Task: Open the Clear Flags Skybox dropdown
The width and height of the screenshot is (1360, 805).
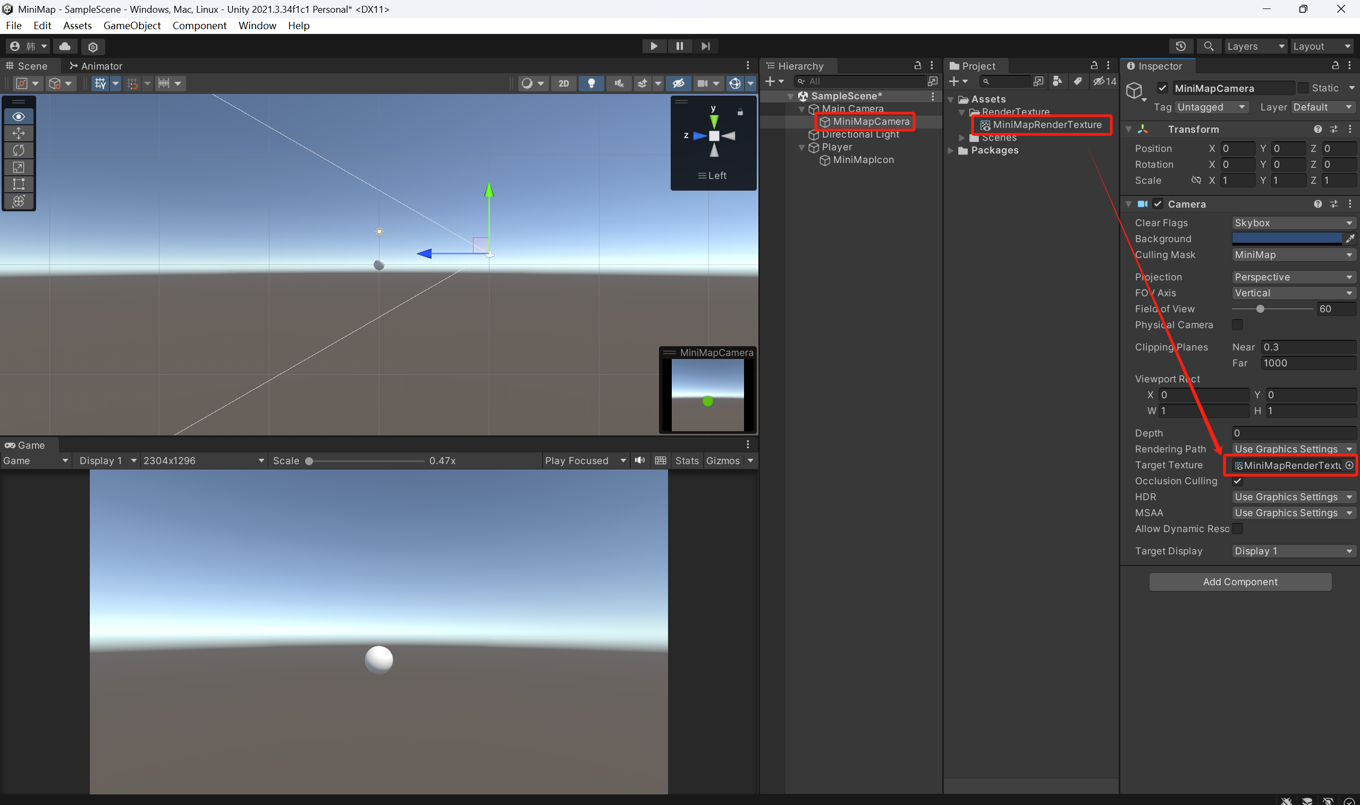Action: tap(1293, 223)
